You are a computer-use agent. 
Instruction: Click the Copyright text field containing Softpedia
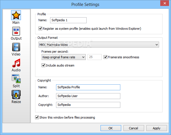pyautogui.click(x=88, y=105)
